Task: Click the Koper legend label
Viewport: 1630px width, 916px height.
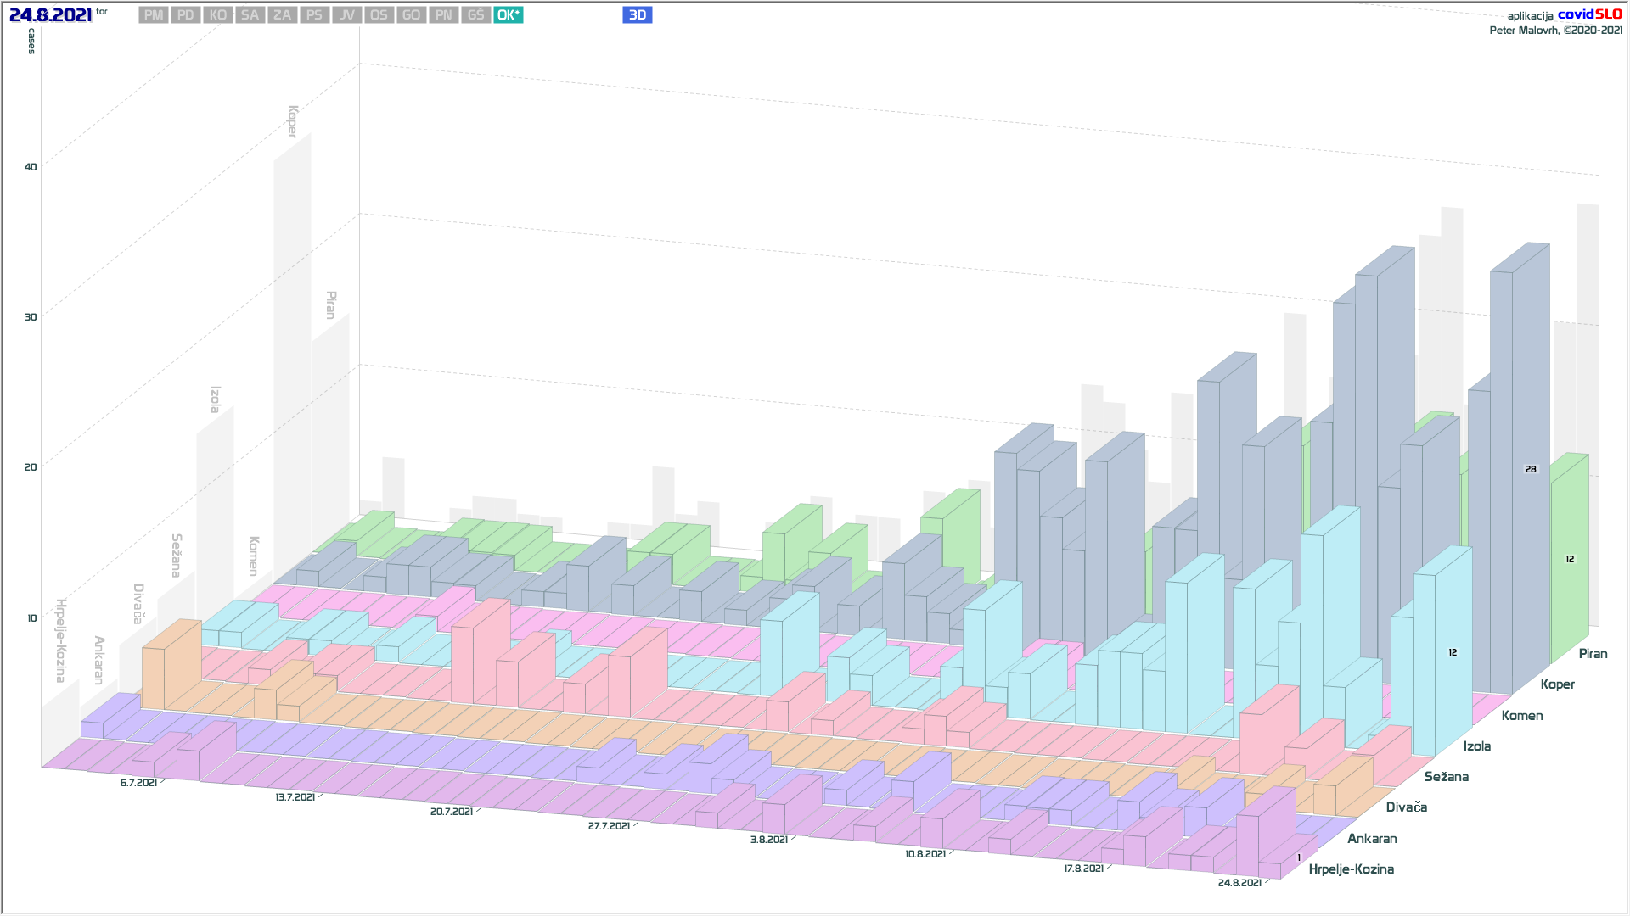Action: tap(1557, 684)
